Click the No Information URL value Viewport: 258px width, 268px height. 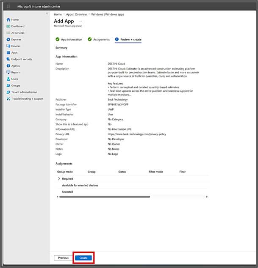[119, 129]
